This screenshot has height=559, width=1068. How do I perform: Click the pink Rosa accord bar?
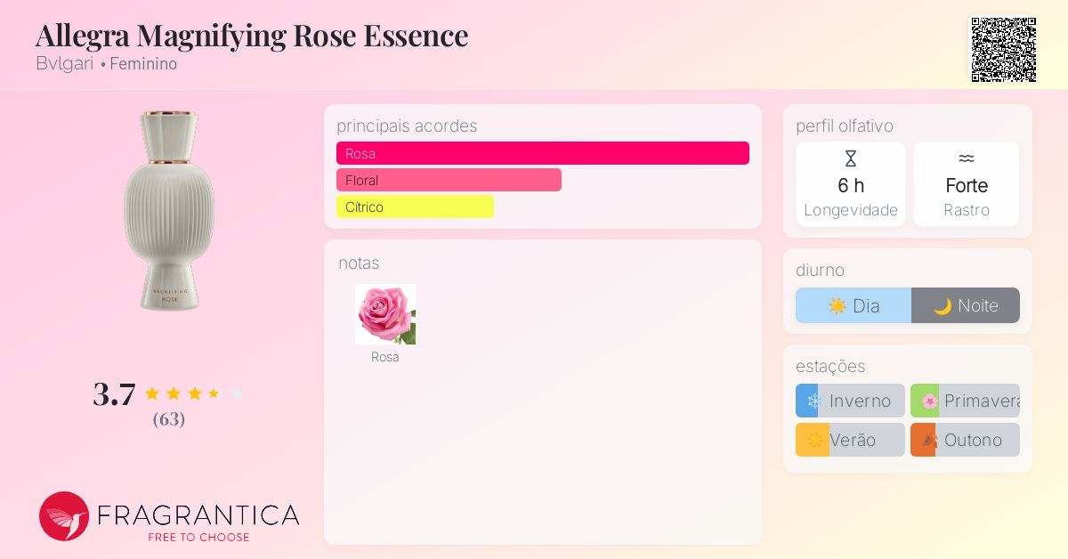(x=543, y=153)
